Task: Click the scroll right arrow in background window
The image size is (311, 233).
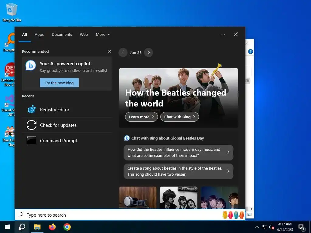Action: (x=251, y=209)
